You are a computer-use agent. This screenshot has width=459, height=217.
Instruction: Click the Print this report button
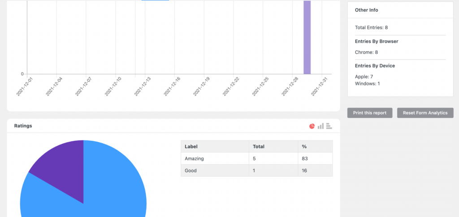370,113
